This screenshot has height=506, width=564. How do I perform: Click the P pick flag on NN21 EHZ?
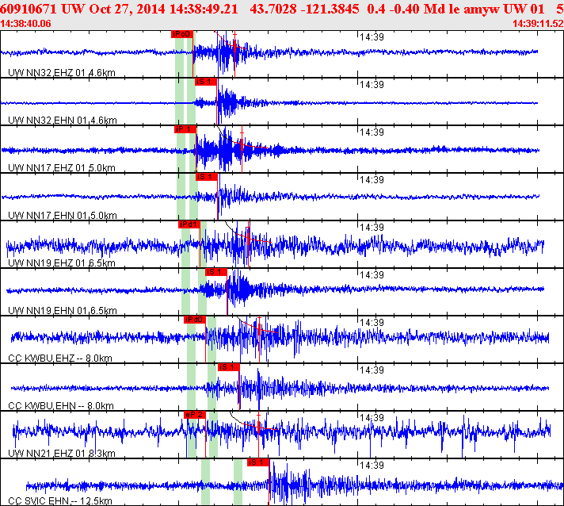[194, 415]
